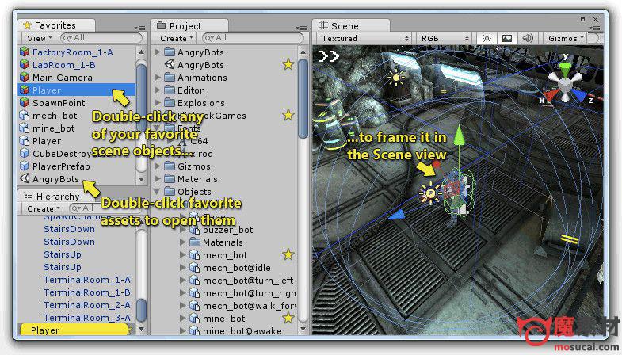This screenshot has width=622, height=355.
Task: Switch to the Favorites tab
Action: 55,25
